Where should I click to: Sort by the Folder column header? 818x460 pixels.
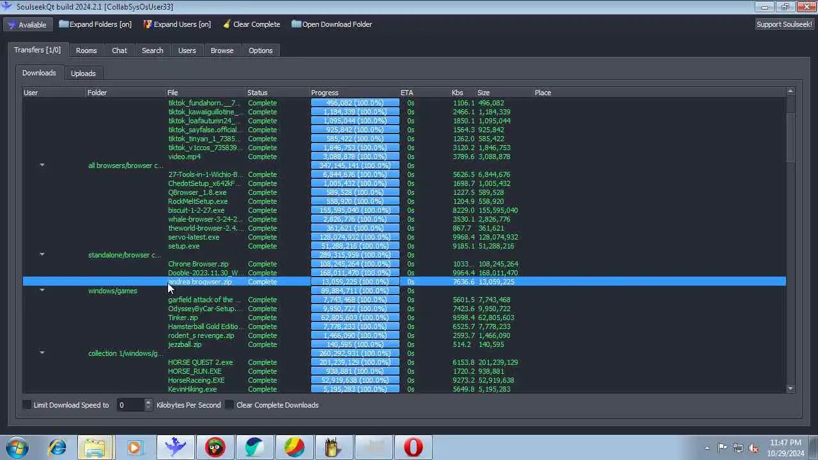point(126,93)
